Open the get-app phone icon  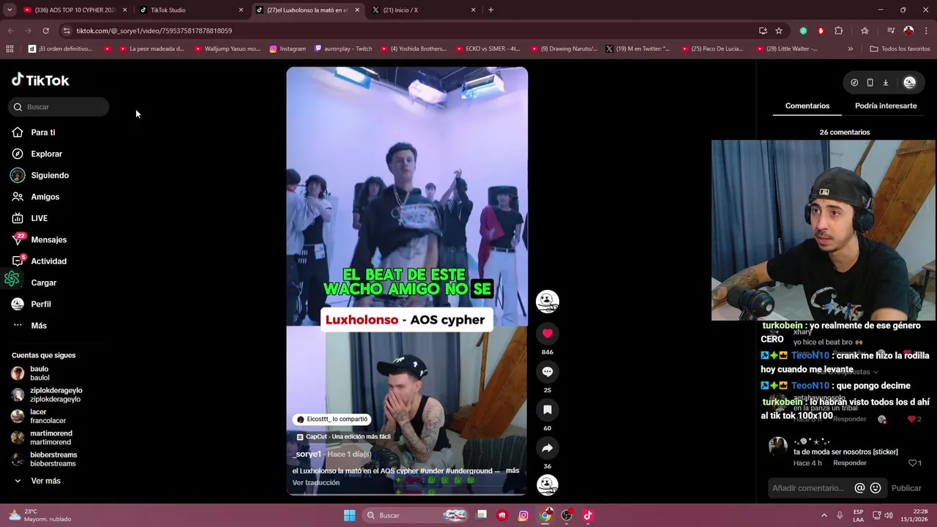pyautogui.click(x=870, y=83)
